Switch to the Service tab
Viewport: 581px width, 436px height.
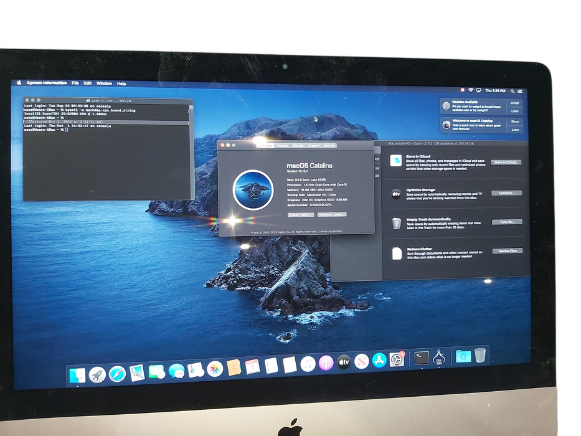point(329,146)
